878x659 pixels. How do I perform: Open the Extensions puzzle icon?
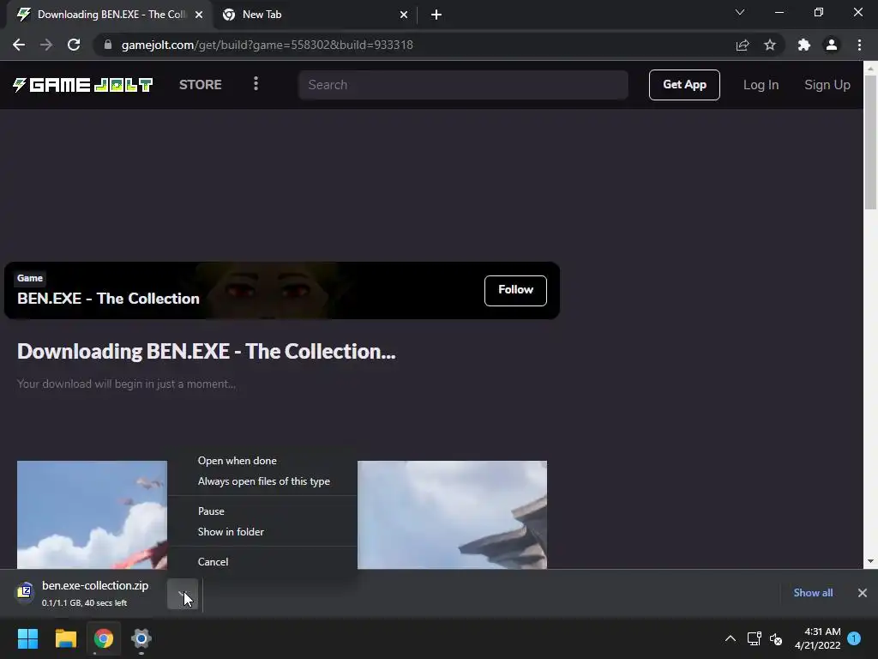(804, 45)
